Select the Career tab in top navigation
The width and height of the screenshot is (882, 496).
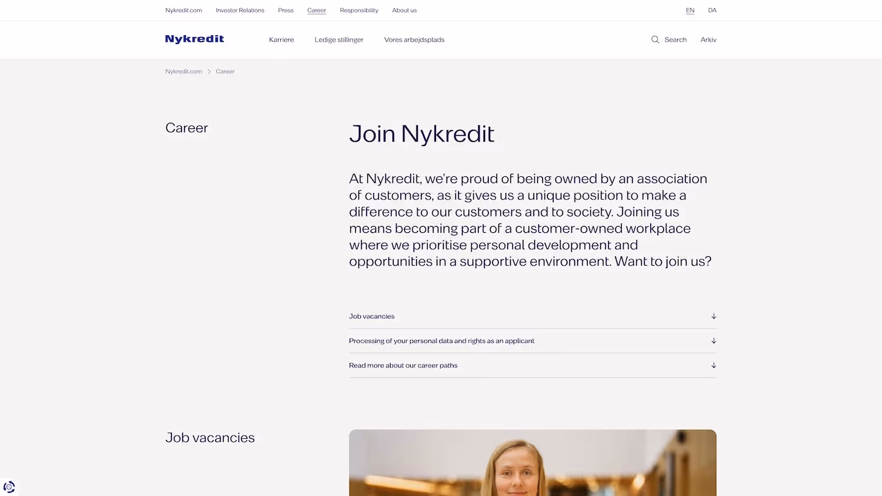coord(316,9)
